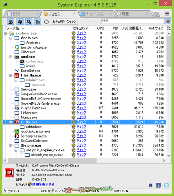The image size is (174, 196).
Task: Select the ezhtml.exe process row
Action: 84,127
